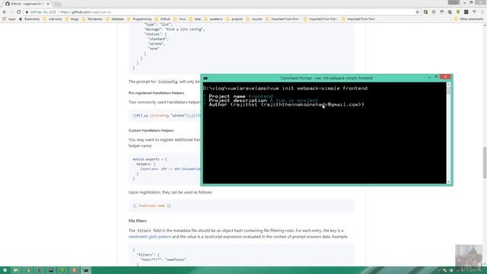Open the academic bookmark folder
This screenshot has width=487, height=274.
pyautogui.click(x=213, y=19)
